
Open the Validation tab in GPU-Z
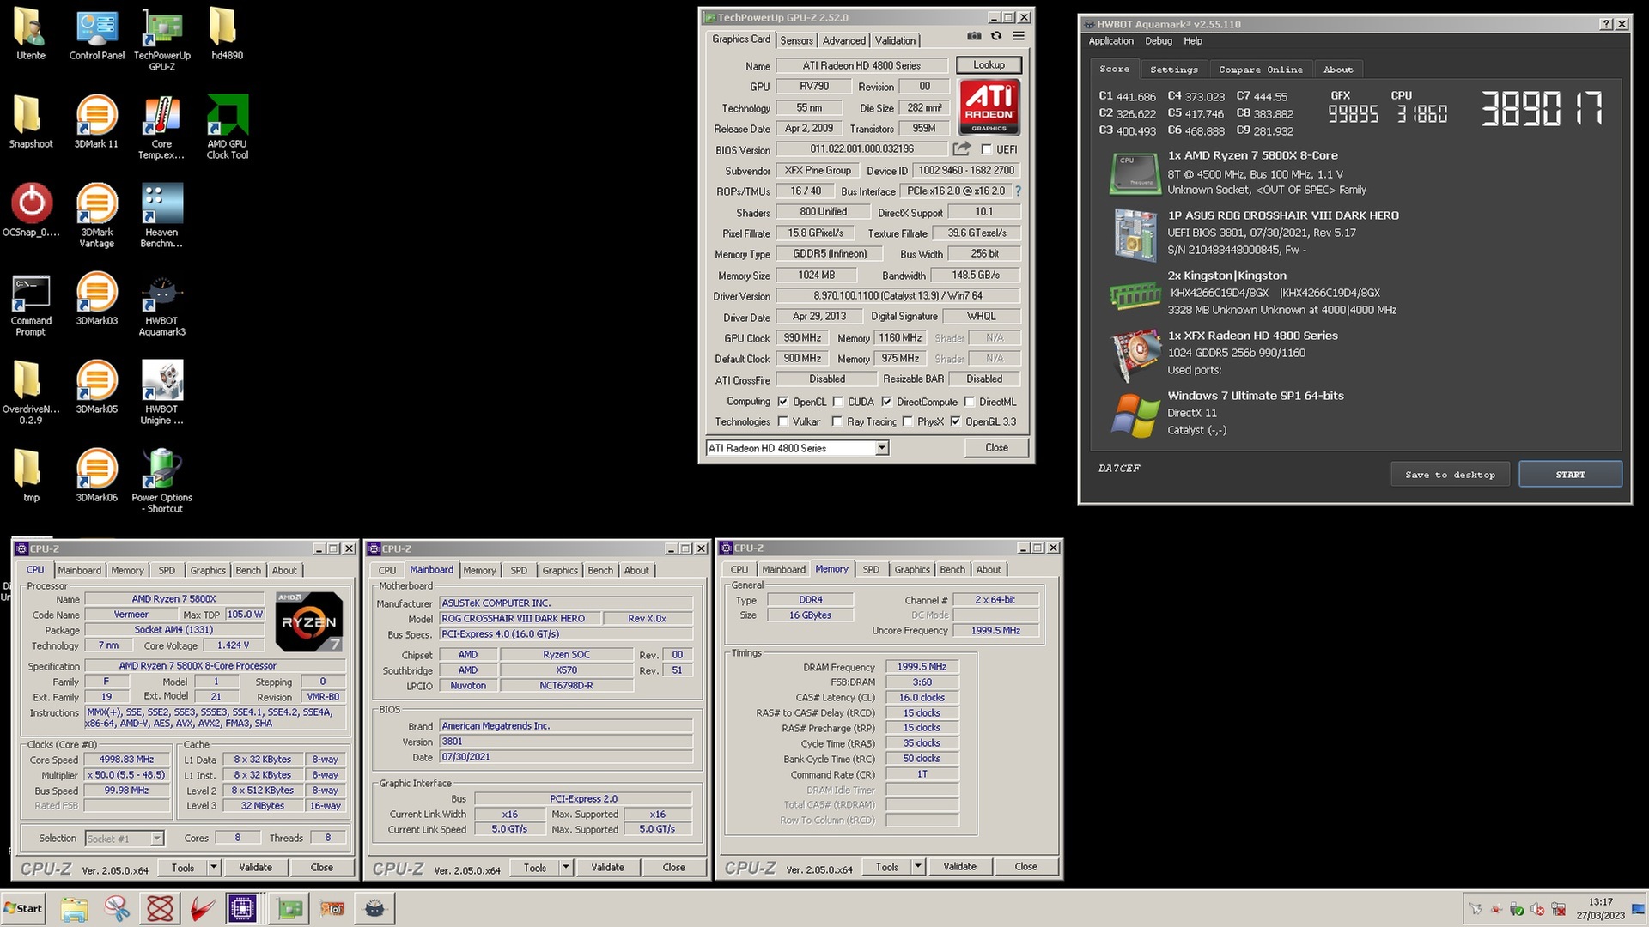895,40
